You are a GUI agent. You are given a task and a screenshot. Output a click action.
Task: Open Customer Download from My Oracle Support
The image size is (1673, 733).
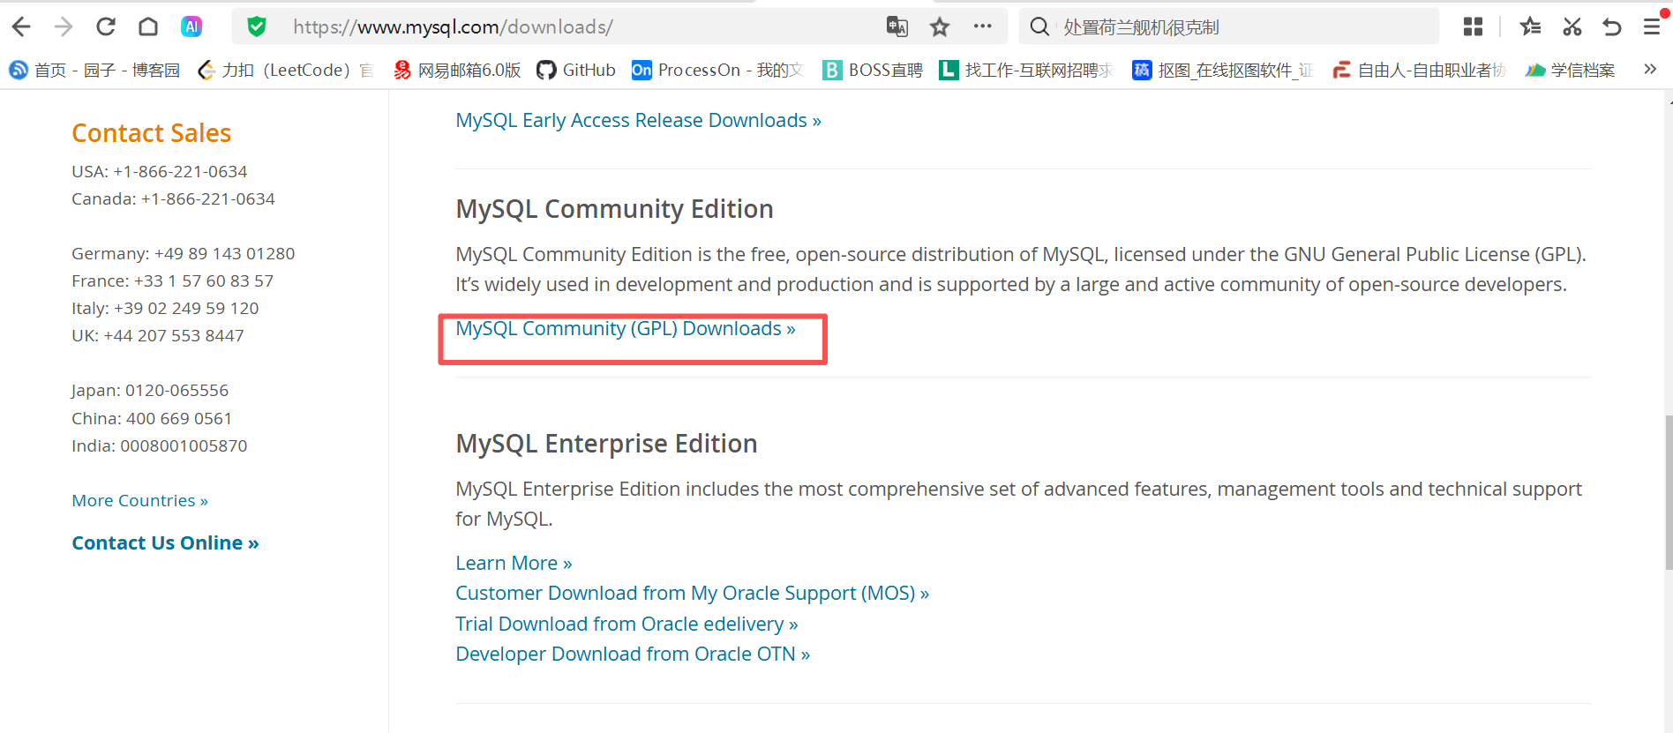tap(692, 593)
